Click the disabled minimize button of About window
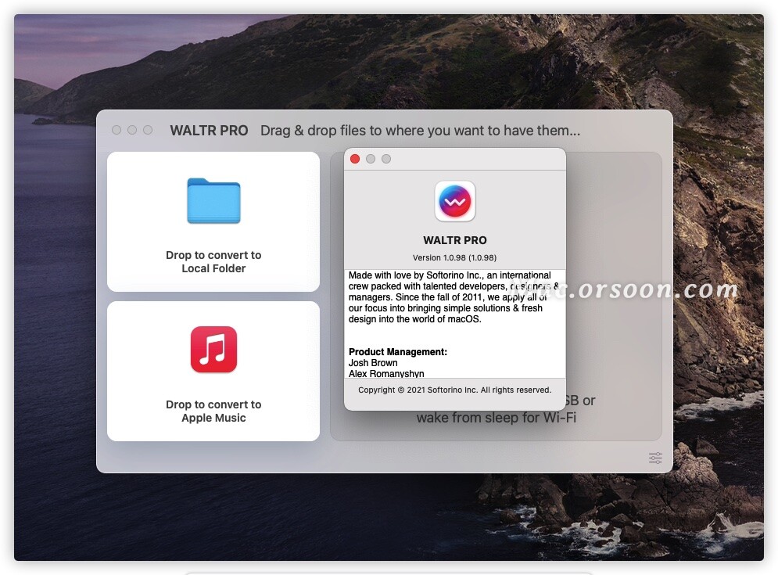This screenshot has width=778, height=575. click(x=371, y=159)
